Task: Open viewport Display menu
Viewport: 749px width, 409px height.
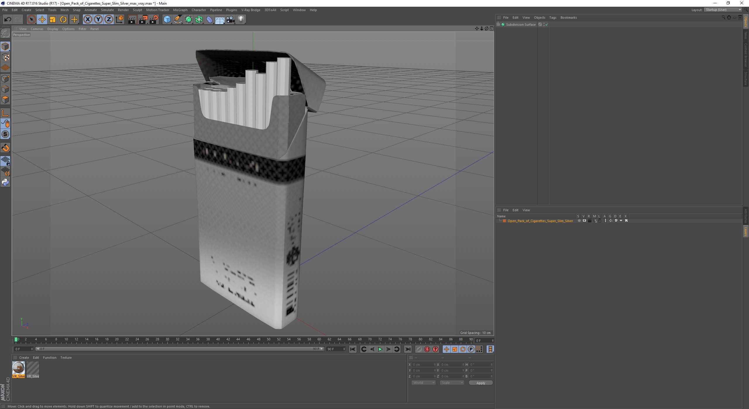Action: (x=53, y=29)
